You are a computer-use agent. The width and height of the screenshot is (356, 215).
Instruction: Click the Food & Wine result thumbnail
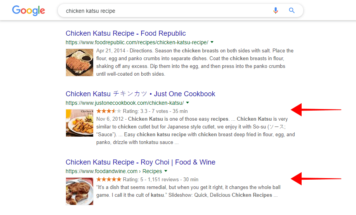click(79, 191)
